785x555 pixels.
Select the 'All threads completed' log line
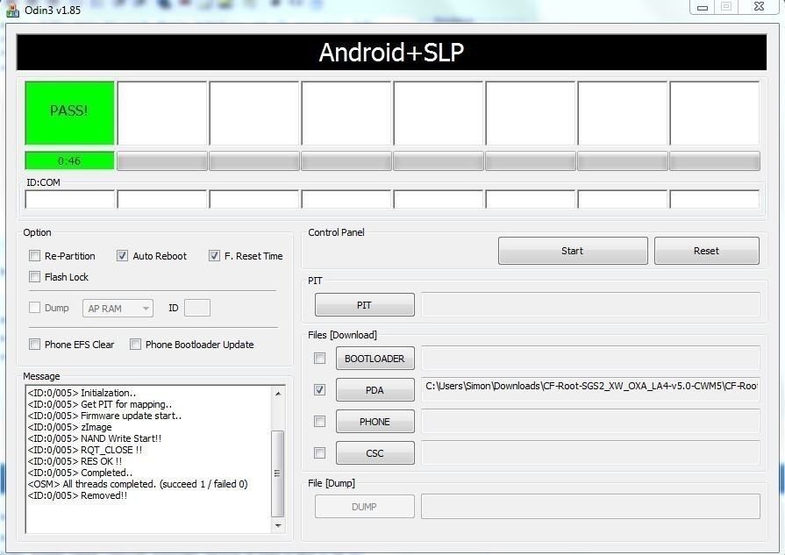(x=138, y=484)
